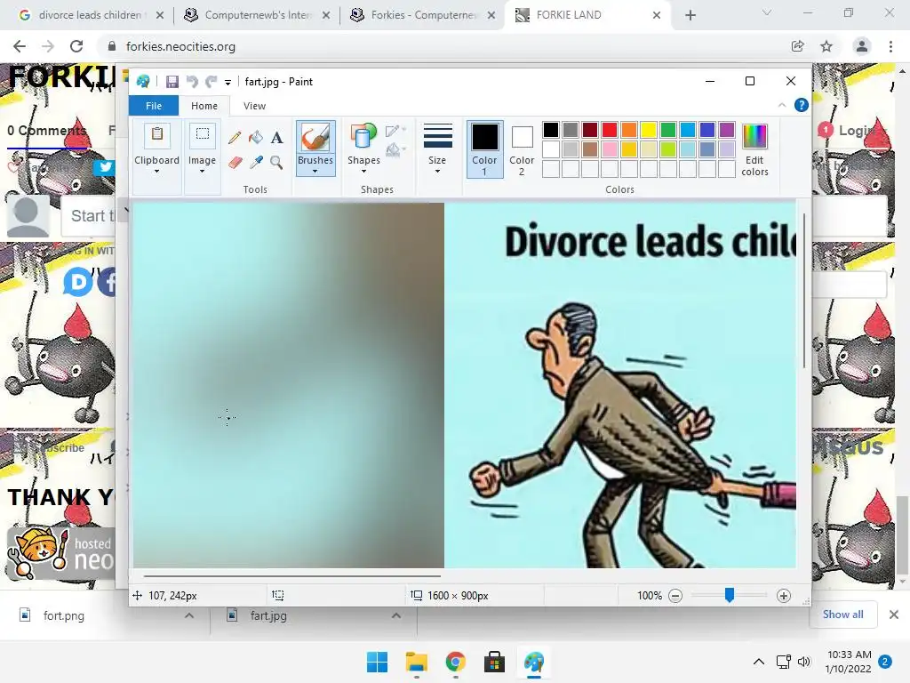Click the Chrome address bar
Image resolution: width=910 pixels, height=683 pixels.
pos(447,46)
